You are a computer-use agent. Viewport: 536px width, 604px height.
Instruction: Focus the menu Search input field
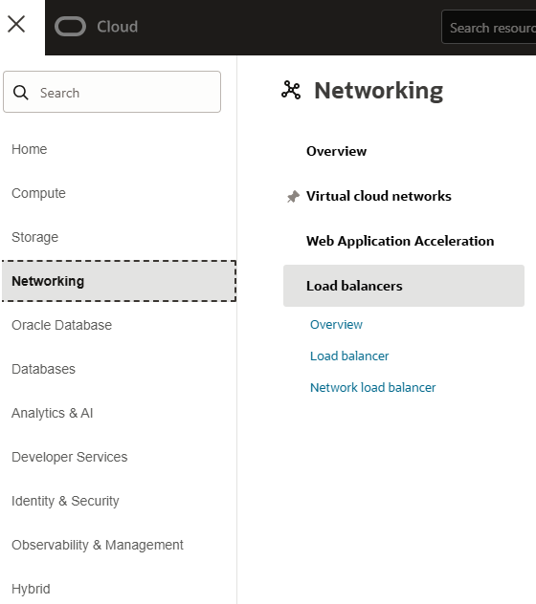coord(112,92)
